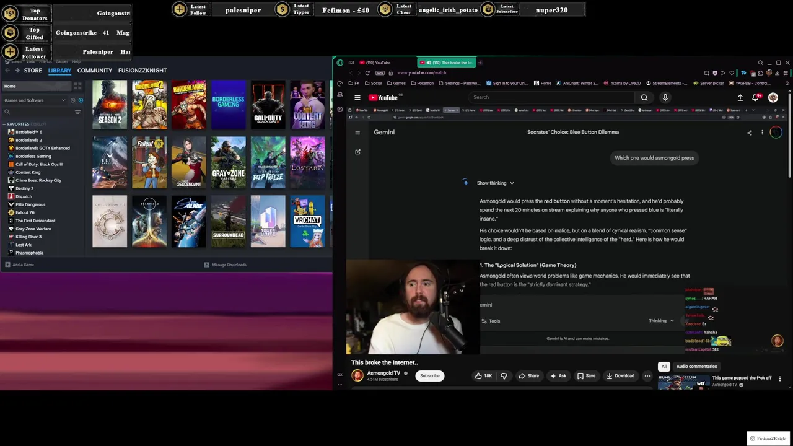
Task: Open the FUSIONZZKNIGHT profile tab in Steam
Action: pos(142,71)
